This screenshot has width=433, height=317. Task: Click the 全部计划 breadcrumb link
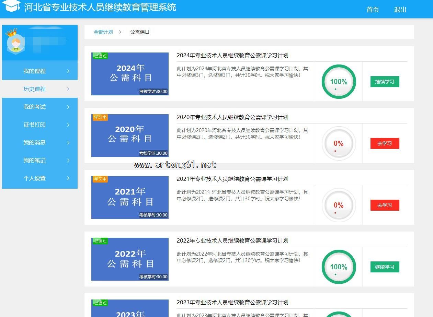tap(103, 32)
